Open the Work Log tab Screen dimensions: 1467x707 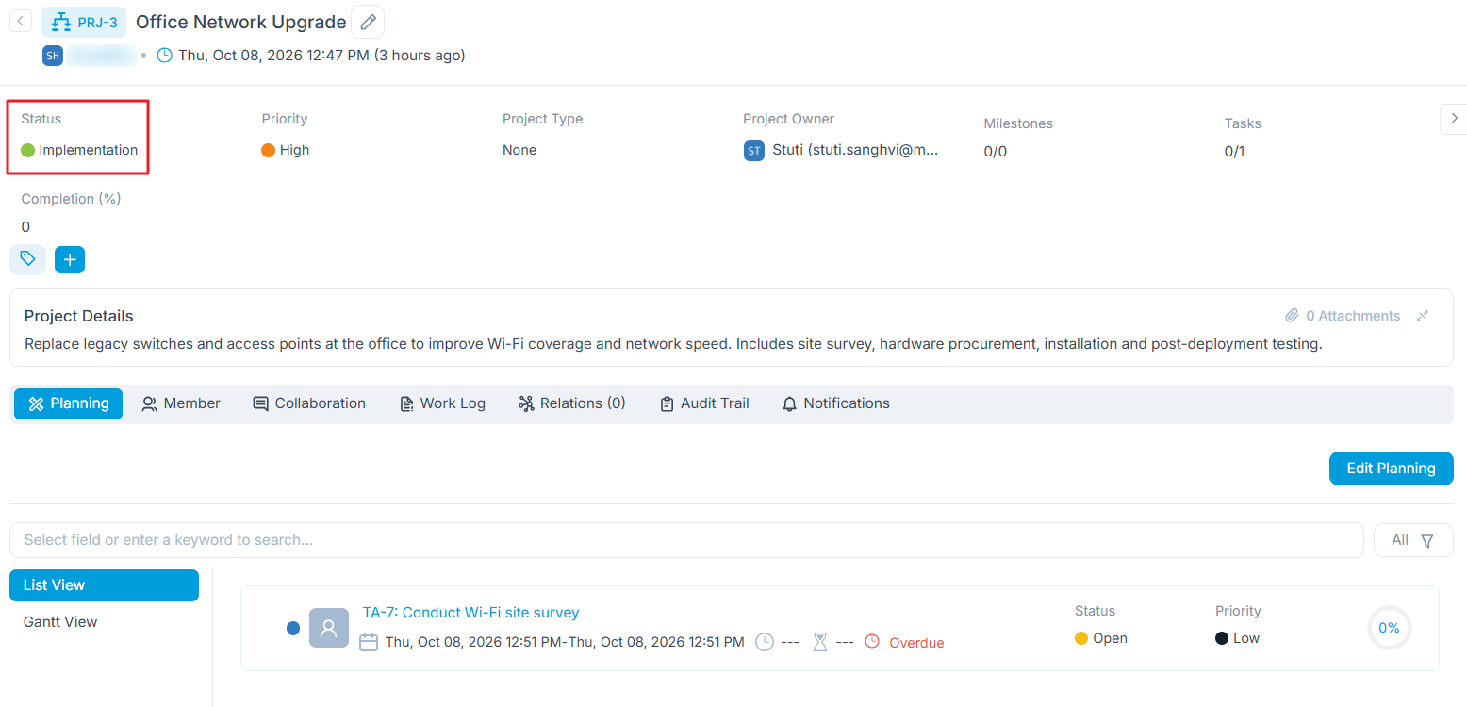pyautogui.click(x=442, y=403)
